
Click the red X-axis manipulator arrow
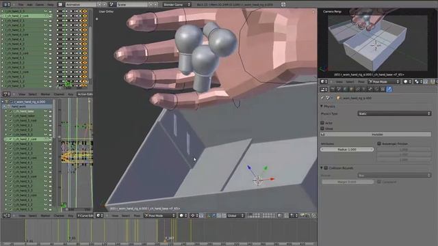[x=272, y=179]
